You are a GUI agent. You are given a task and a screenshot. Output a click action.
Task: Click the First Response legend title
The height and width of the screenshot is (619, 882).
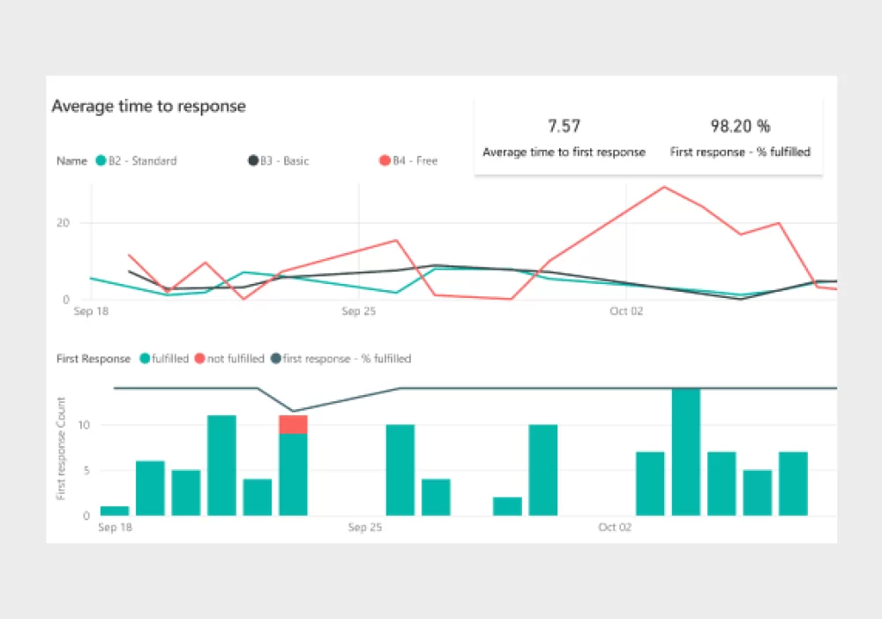click(x=93, y=359)
